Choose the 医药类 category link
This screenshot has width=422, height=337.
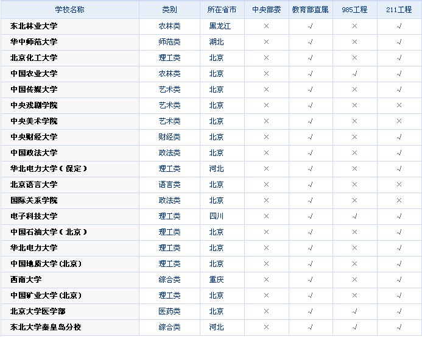[169, 311]
